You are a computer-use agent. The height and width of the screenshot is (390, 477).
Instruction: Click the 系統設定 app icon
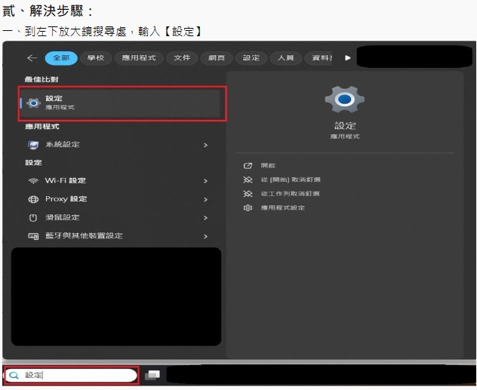pyautogui.click(x=32, y=145)
